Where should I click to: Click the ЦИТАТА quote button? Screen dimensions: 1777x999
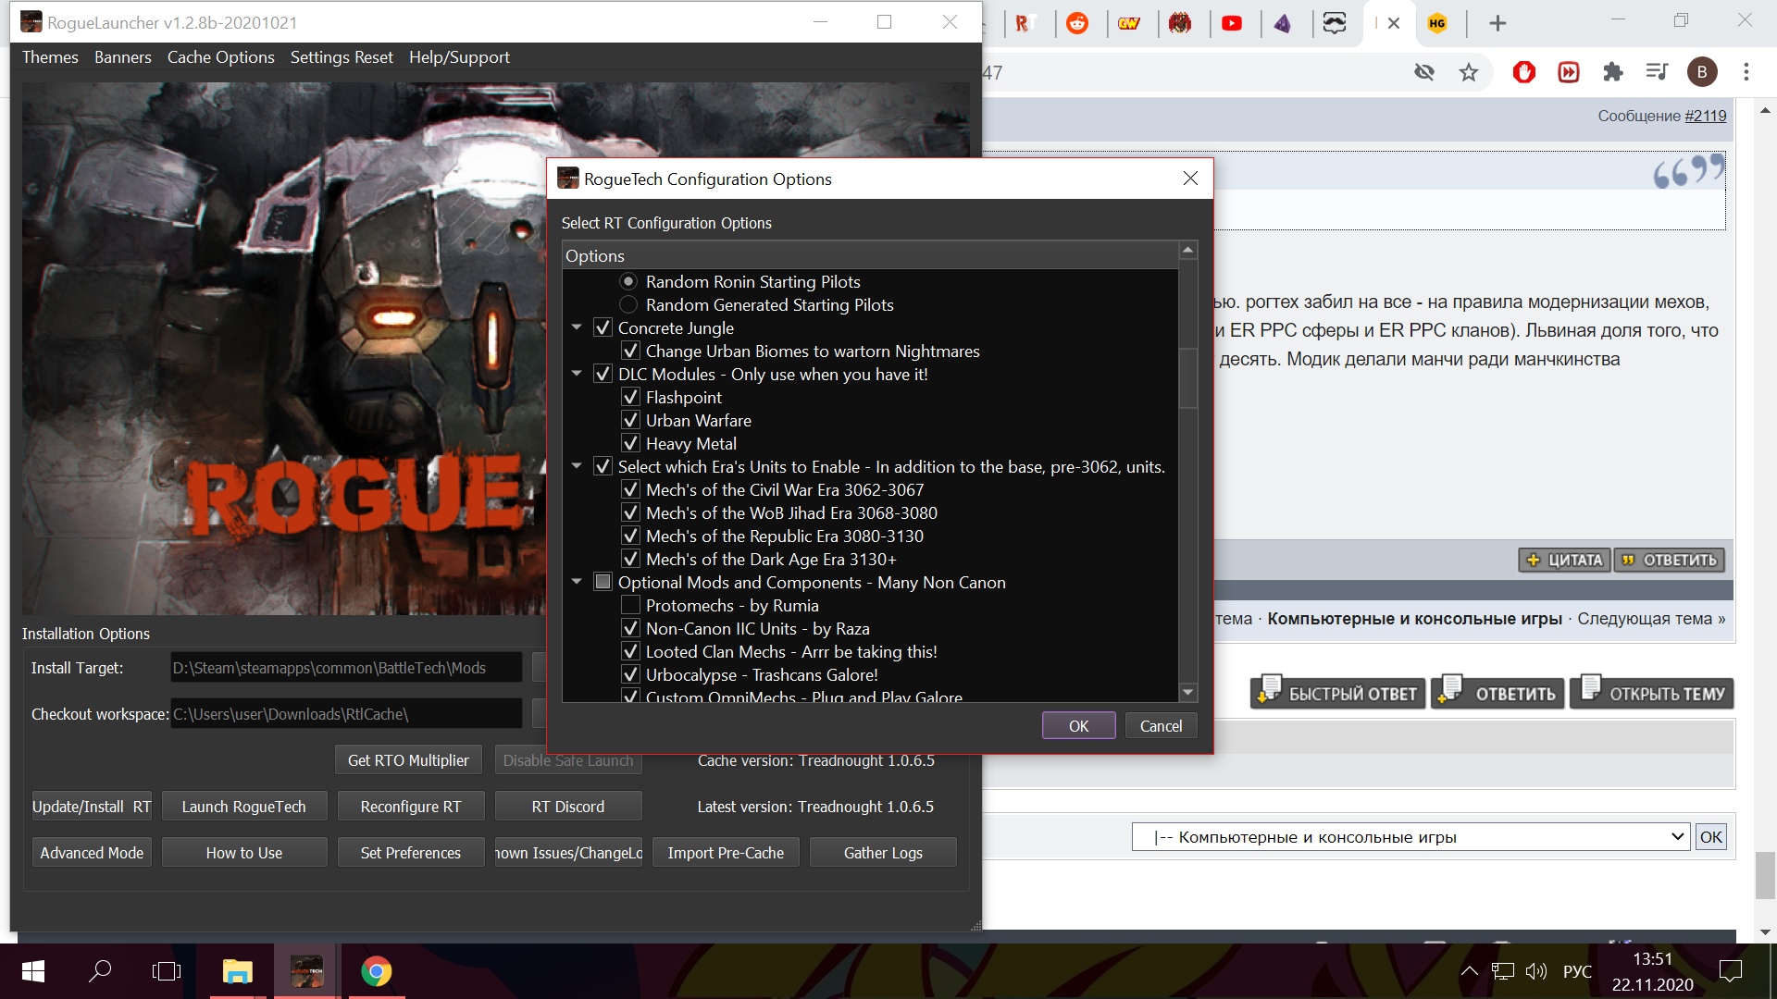(1564, 560)
